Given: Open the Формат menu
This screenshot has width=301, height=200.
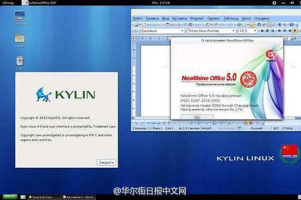Looking at the screenshot, I should (197, 19).
